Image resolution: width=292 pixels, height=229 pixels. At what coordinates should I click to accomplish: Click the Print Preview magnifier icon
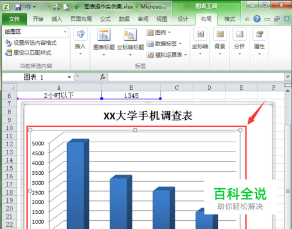67,7
